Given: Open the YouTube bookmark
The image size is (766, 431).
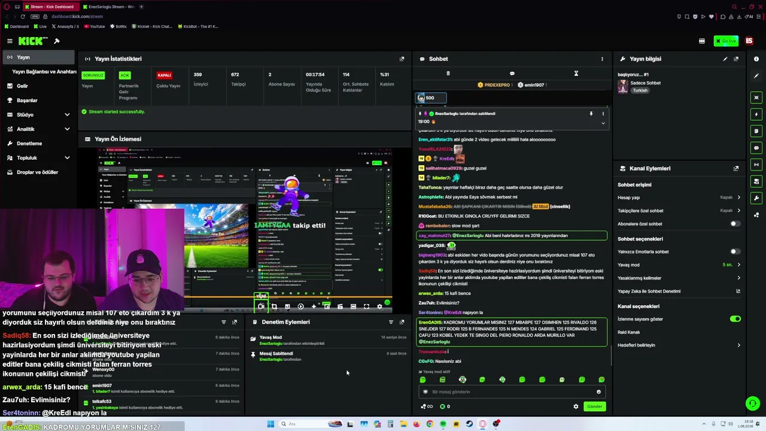Looking at the screenshot, I should click(x=95, y=26).
